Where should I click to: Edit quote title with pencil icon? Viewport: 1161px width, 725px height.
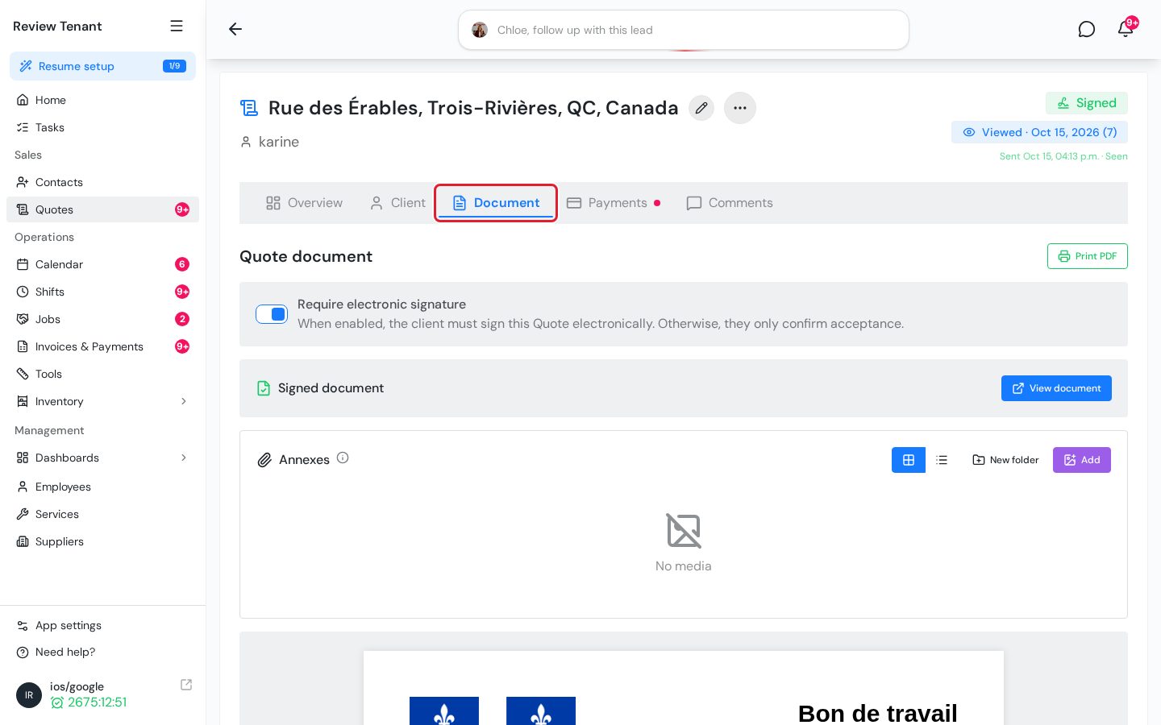[701, 108]
